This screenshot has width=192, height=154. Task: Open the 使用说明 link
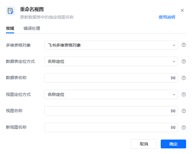point(167,17)
